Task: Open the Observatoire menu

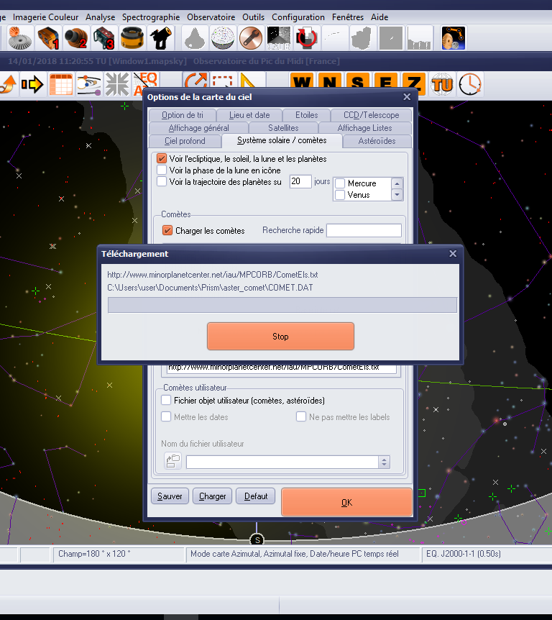Action: [x=211, y=17]
